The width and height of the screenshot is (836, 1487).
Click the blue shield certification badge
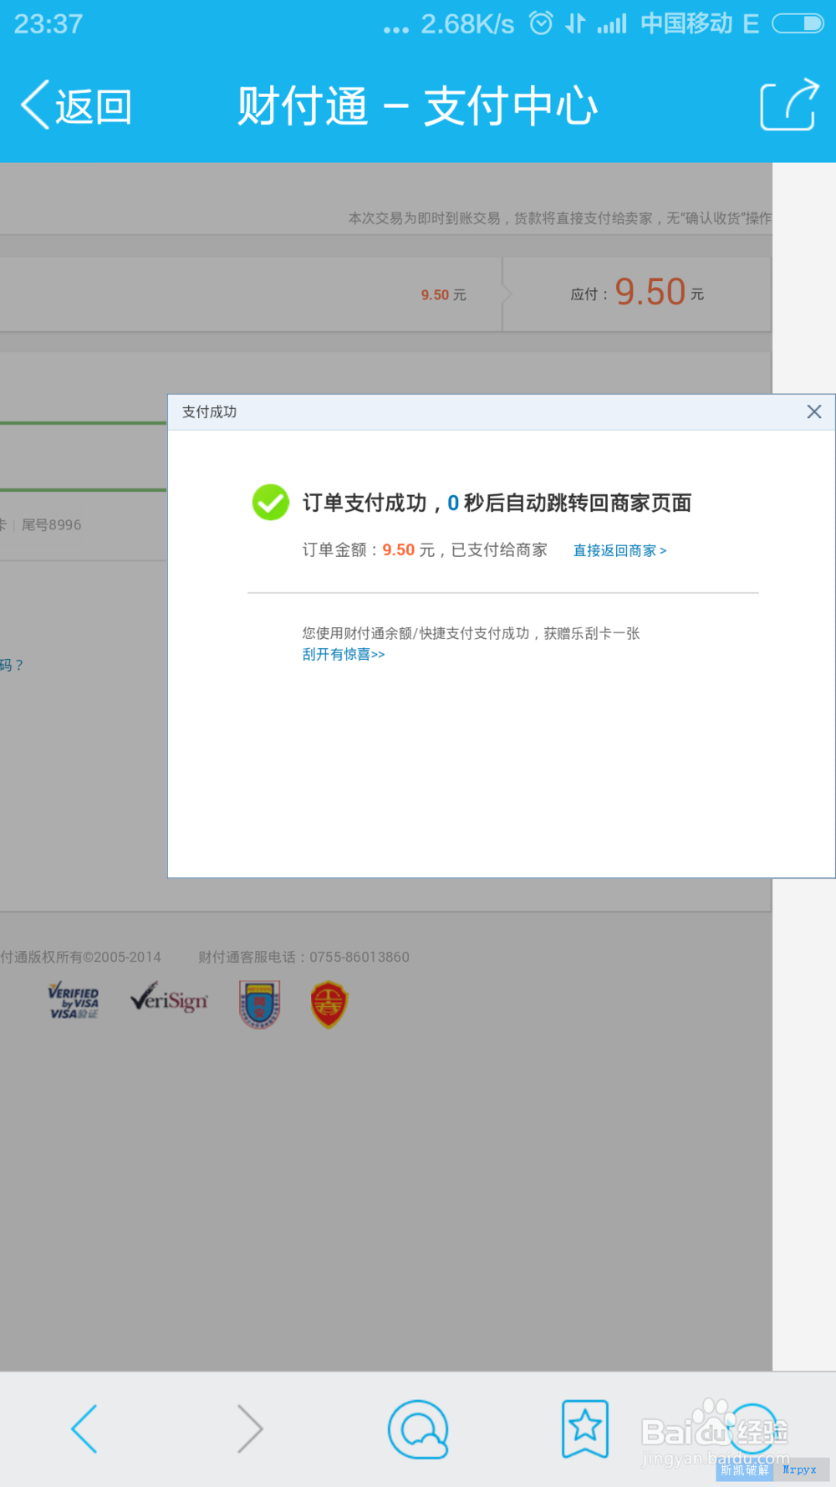pyautogui.click(x=259, y=1004)
